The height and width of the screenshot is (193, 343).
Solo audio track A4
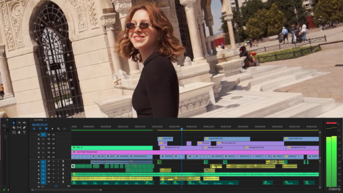tap(58, 174)
